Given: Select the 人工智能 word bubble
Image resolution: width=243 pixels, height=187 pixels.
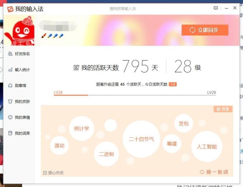Looking at the screenshot, I should [207, 147].
